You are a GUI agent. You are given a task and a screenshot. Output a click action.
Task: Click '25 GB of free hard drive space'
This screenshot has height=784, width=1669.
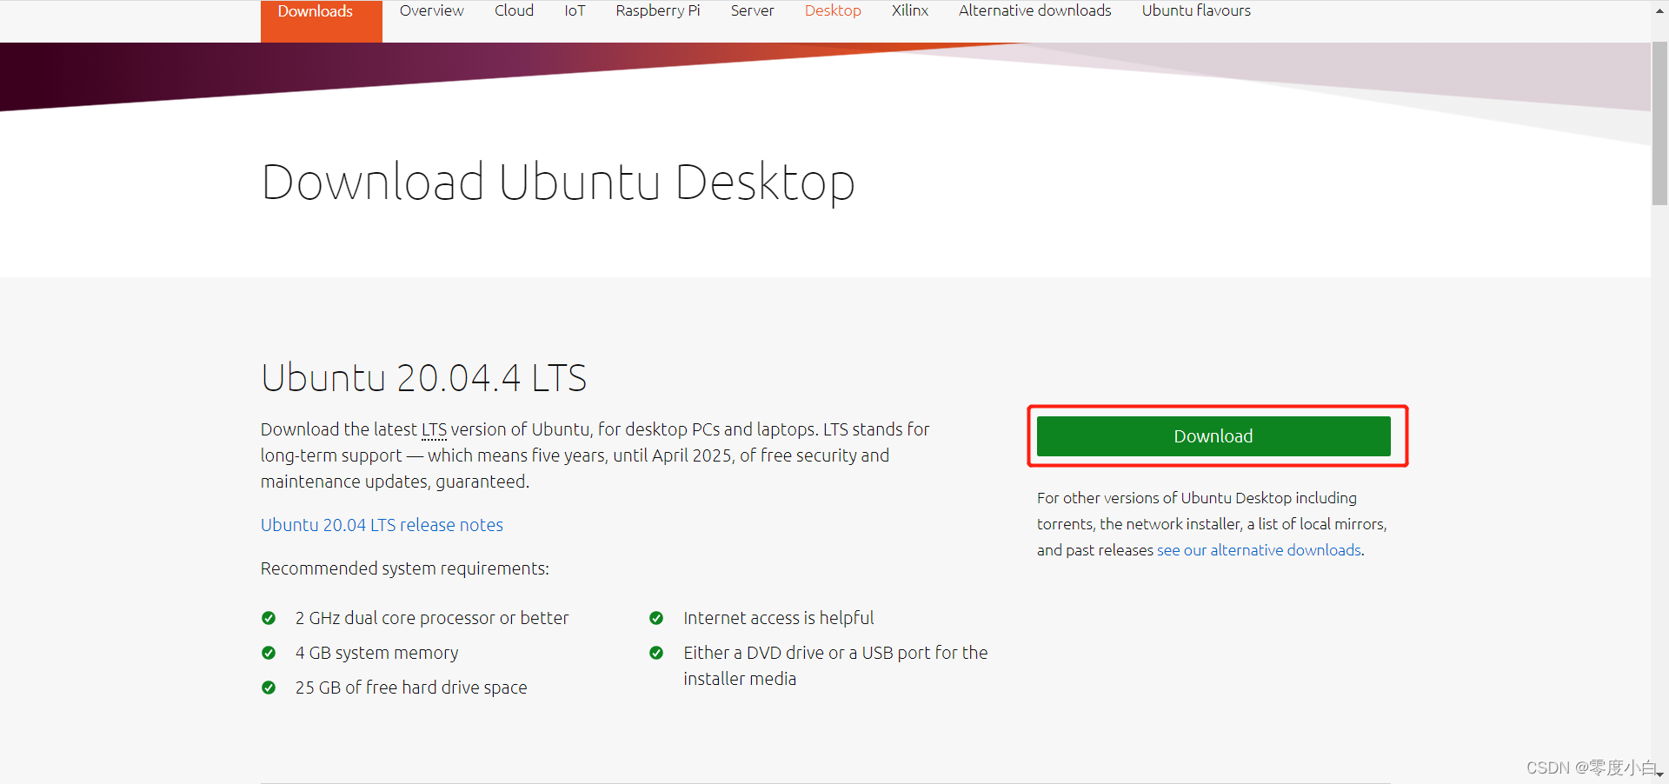(x=411, y=688)
